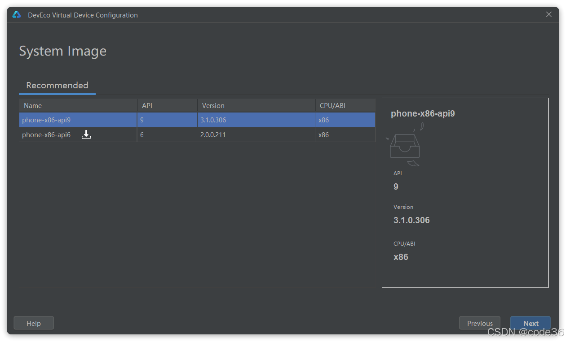Switch to the Recommended tab
The image size is (566, 342).
(57, 85)
